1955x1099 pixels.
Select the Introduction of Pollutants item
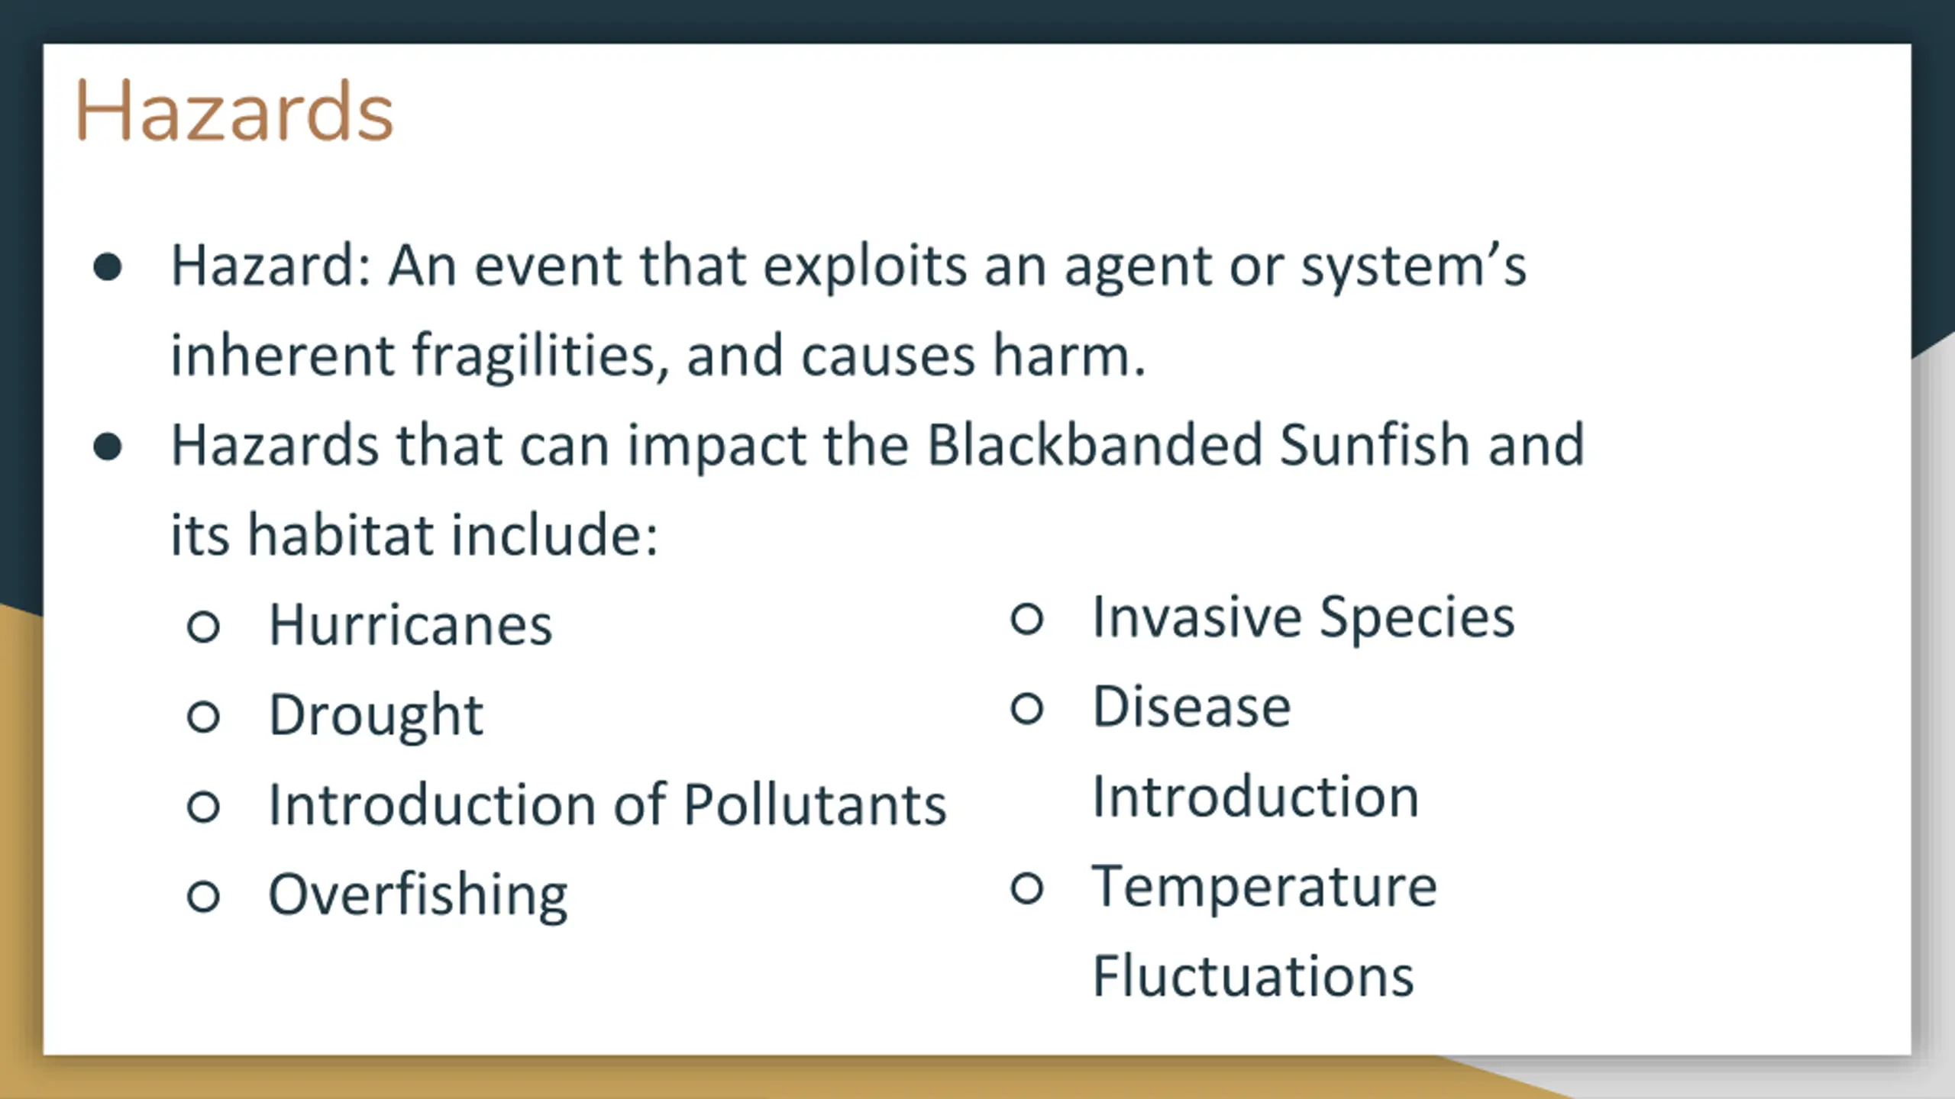pyautogui.click(x=608, y=804)
